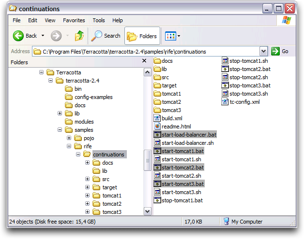Image resolution: width=304 pixels, height=239 pixels.
Task: Click the tc-config.xml file icon
Action: click(225, 102)
